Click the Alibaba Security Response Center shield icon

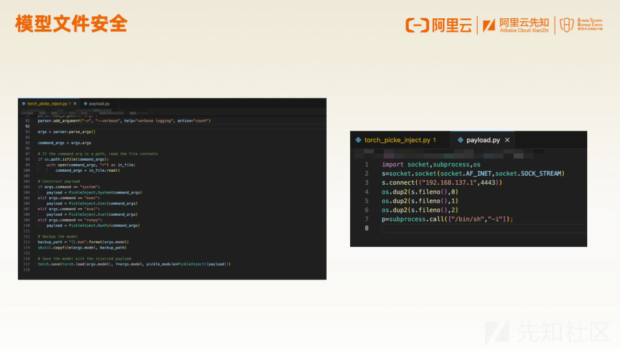coord(567,25)
